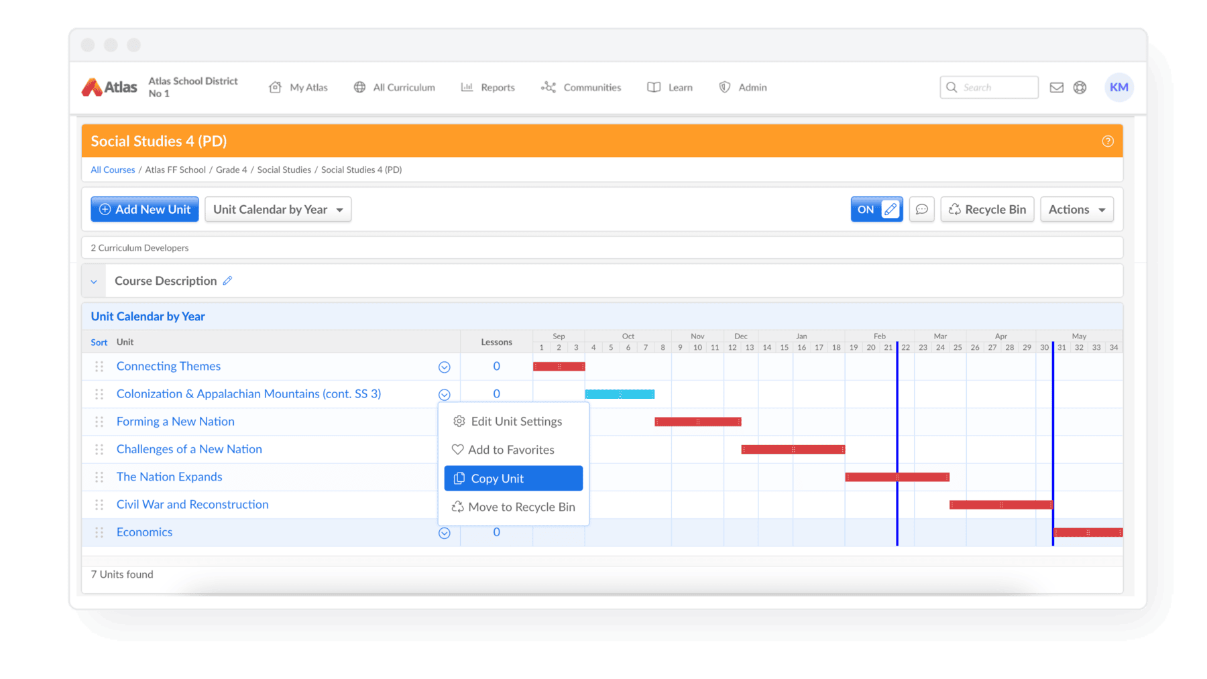The width and height of the screenshot is (1207, 679).
Task: Grab drag handle for Connecting Themes
Action: click(99, 367)
